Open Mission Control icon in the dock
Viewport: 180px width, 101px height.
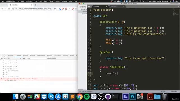point(30,97)
